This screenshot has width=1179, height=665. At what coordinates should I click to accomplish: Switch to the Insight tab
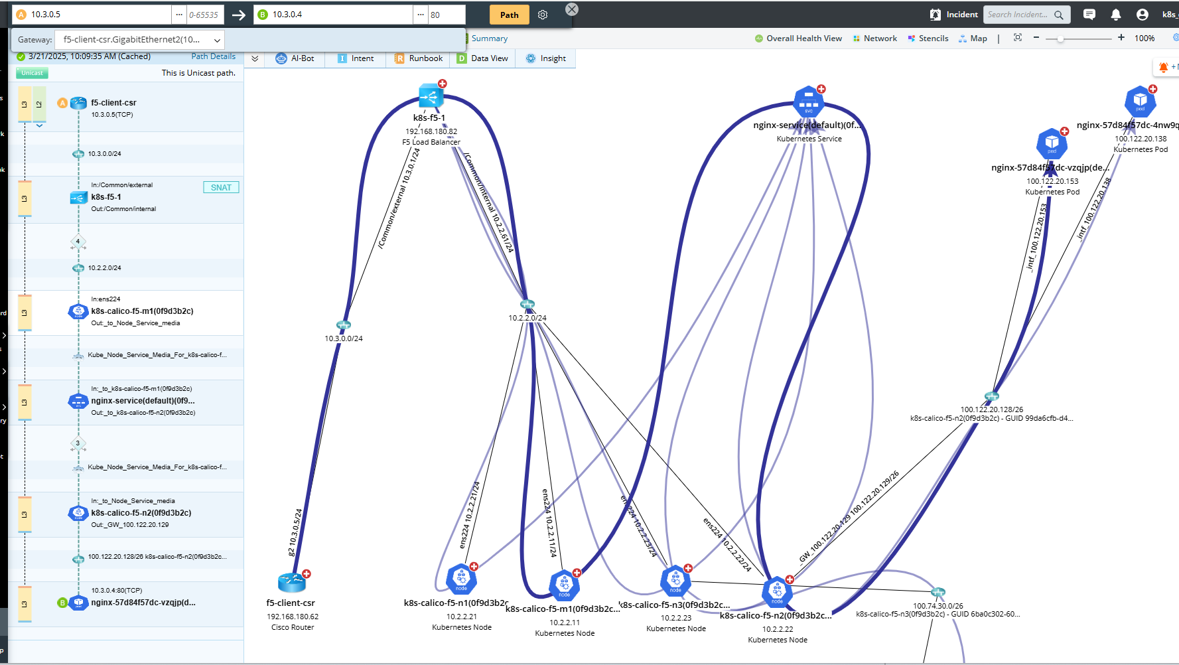546,58
